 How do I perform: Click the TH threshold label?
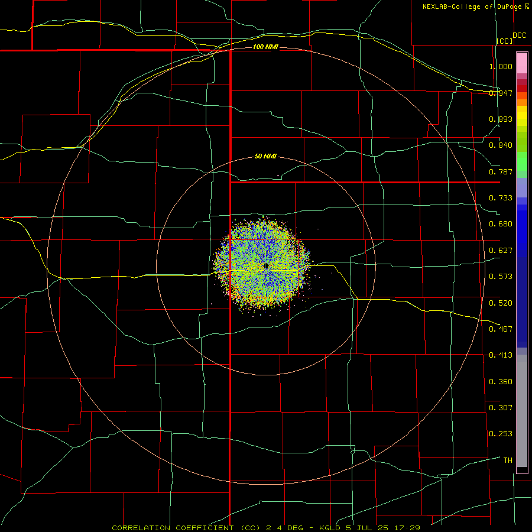coord(508,460)
